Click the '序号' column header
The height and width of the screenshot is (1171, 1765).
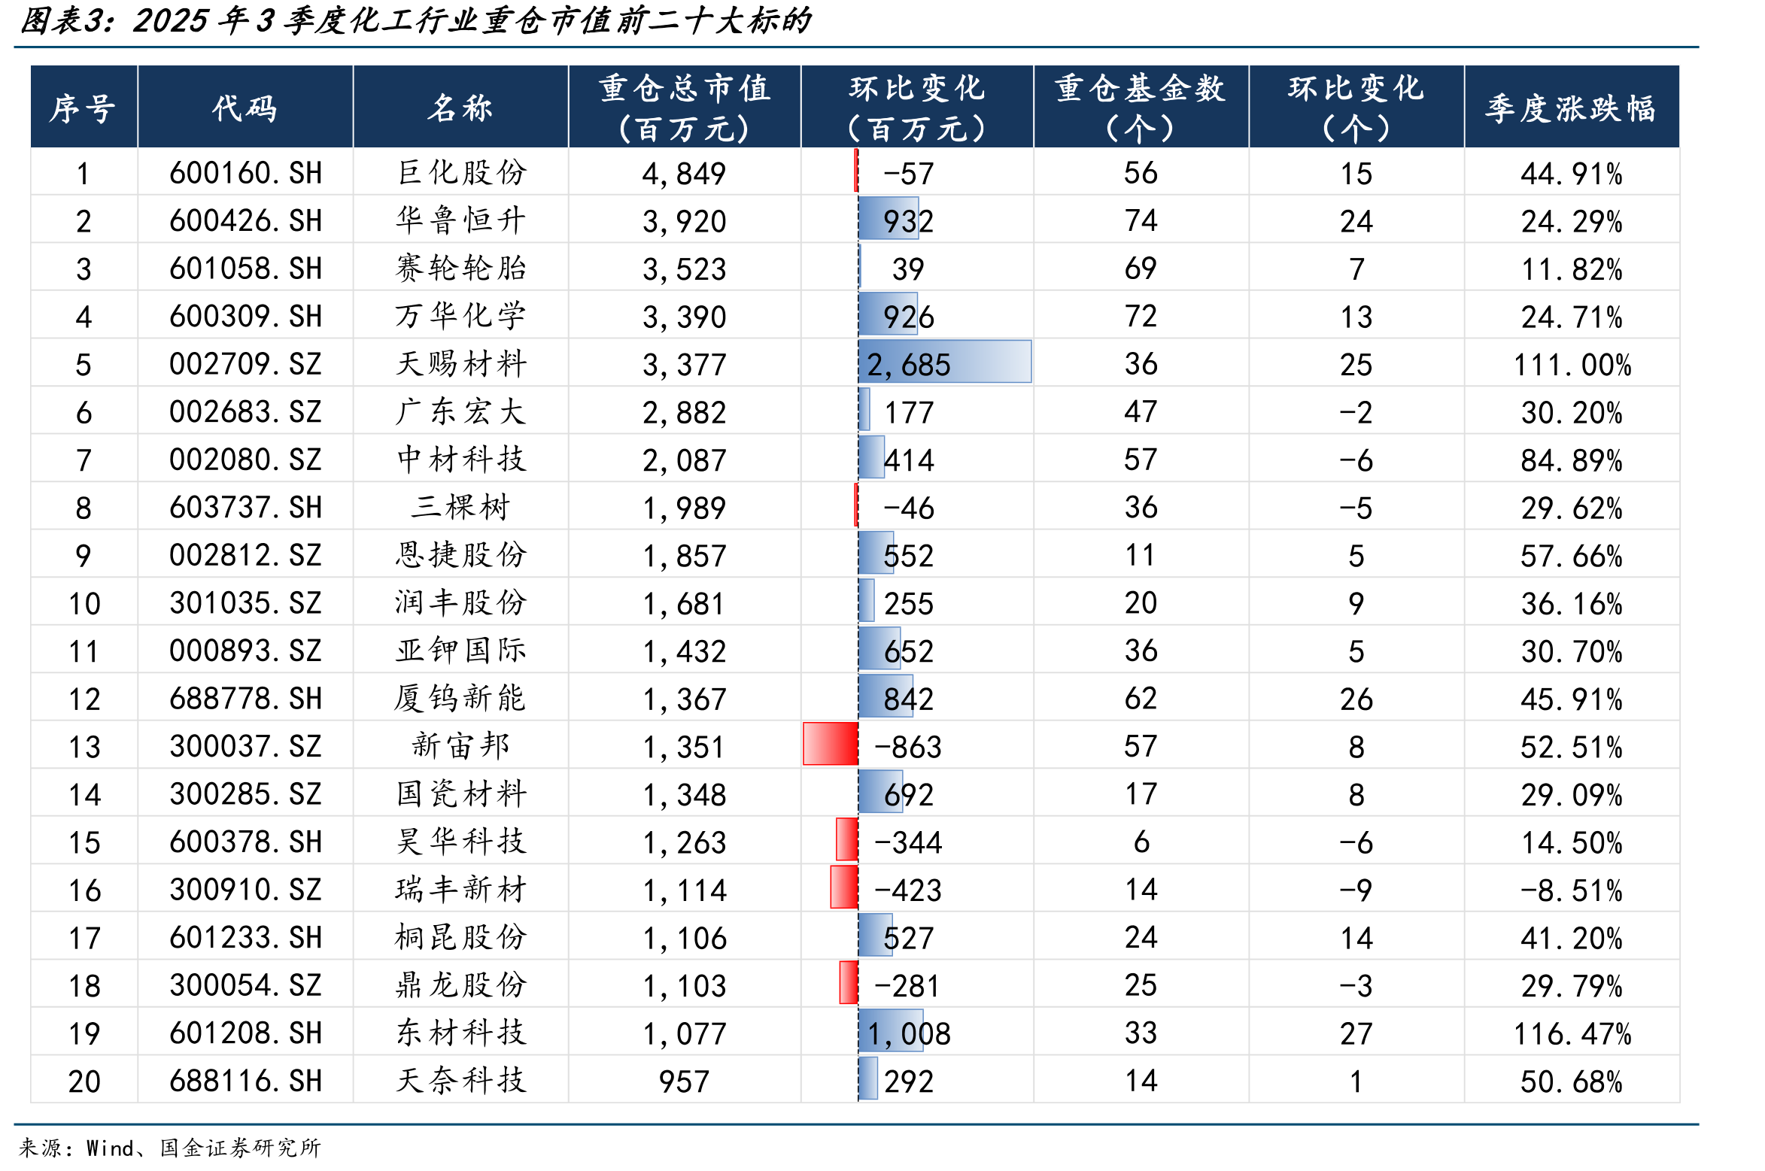[x=84, y=108]
